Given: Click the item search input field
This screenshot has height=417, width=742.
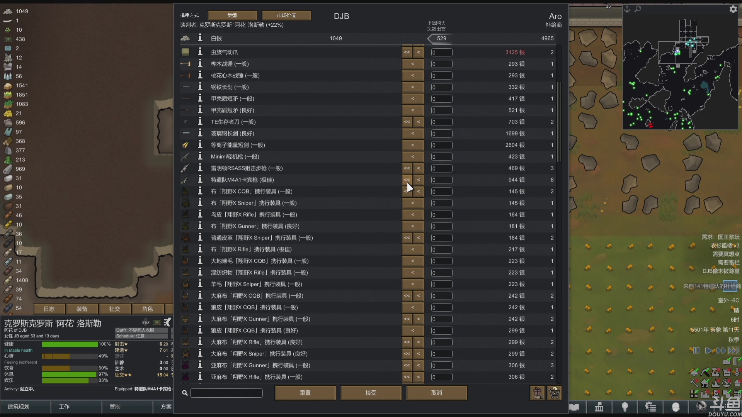Looking at the screenshot, I should [x=226, y=393].
